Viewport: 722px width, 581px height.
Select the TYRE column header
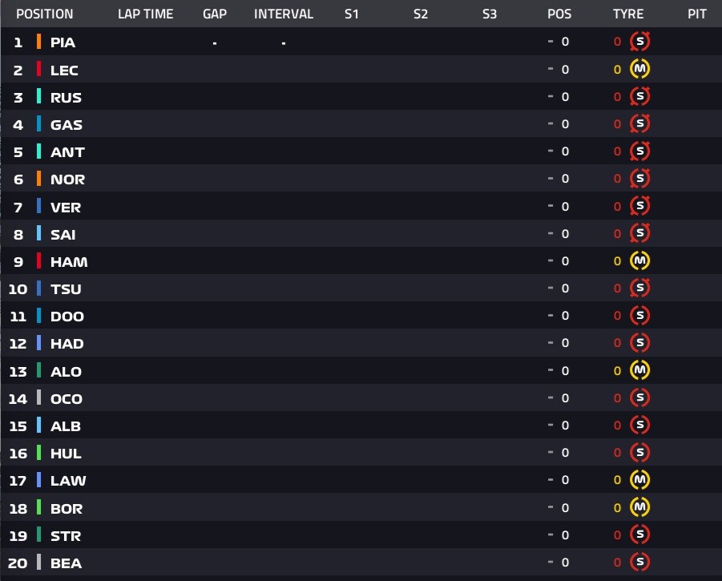pyautogui.click(x=628, y=14)
